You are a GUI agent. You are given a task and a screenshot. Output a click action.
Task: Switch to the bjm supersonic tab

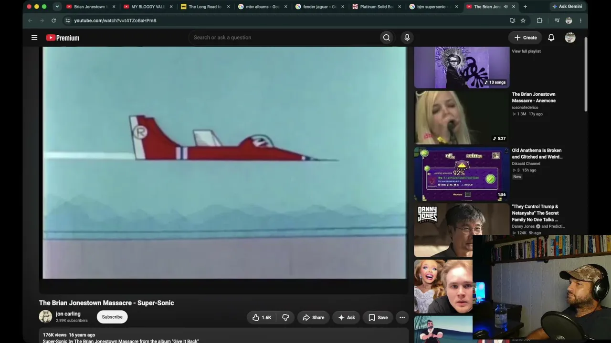point(434,7)
